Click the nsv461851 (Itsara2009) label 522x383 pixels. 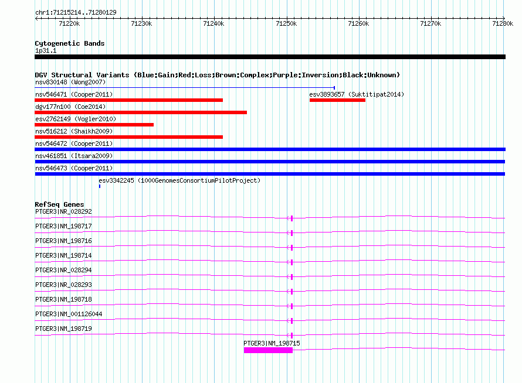[74, 156]
